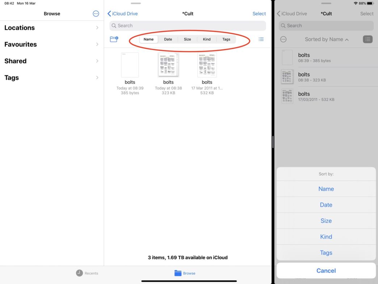Open Recents from the bottom bar
This screenshot has height=284, width=378.
click(87, 273)
